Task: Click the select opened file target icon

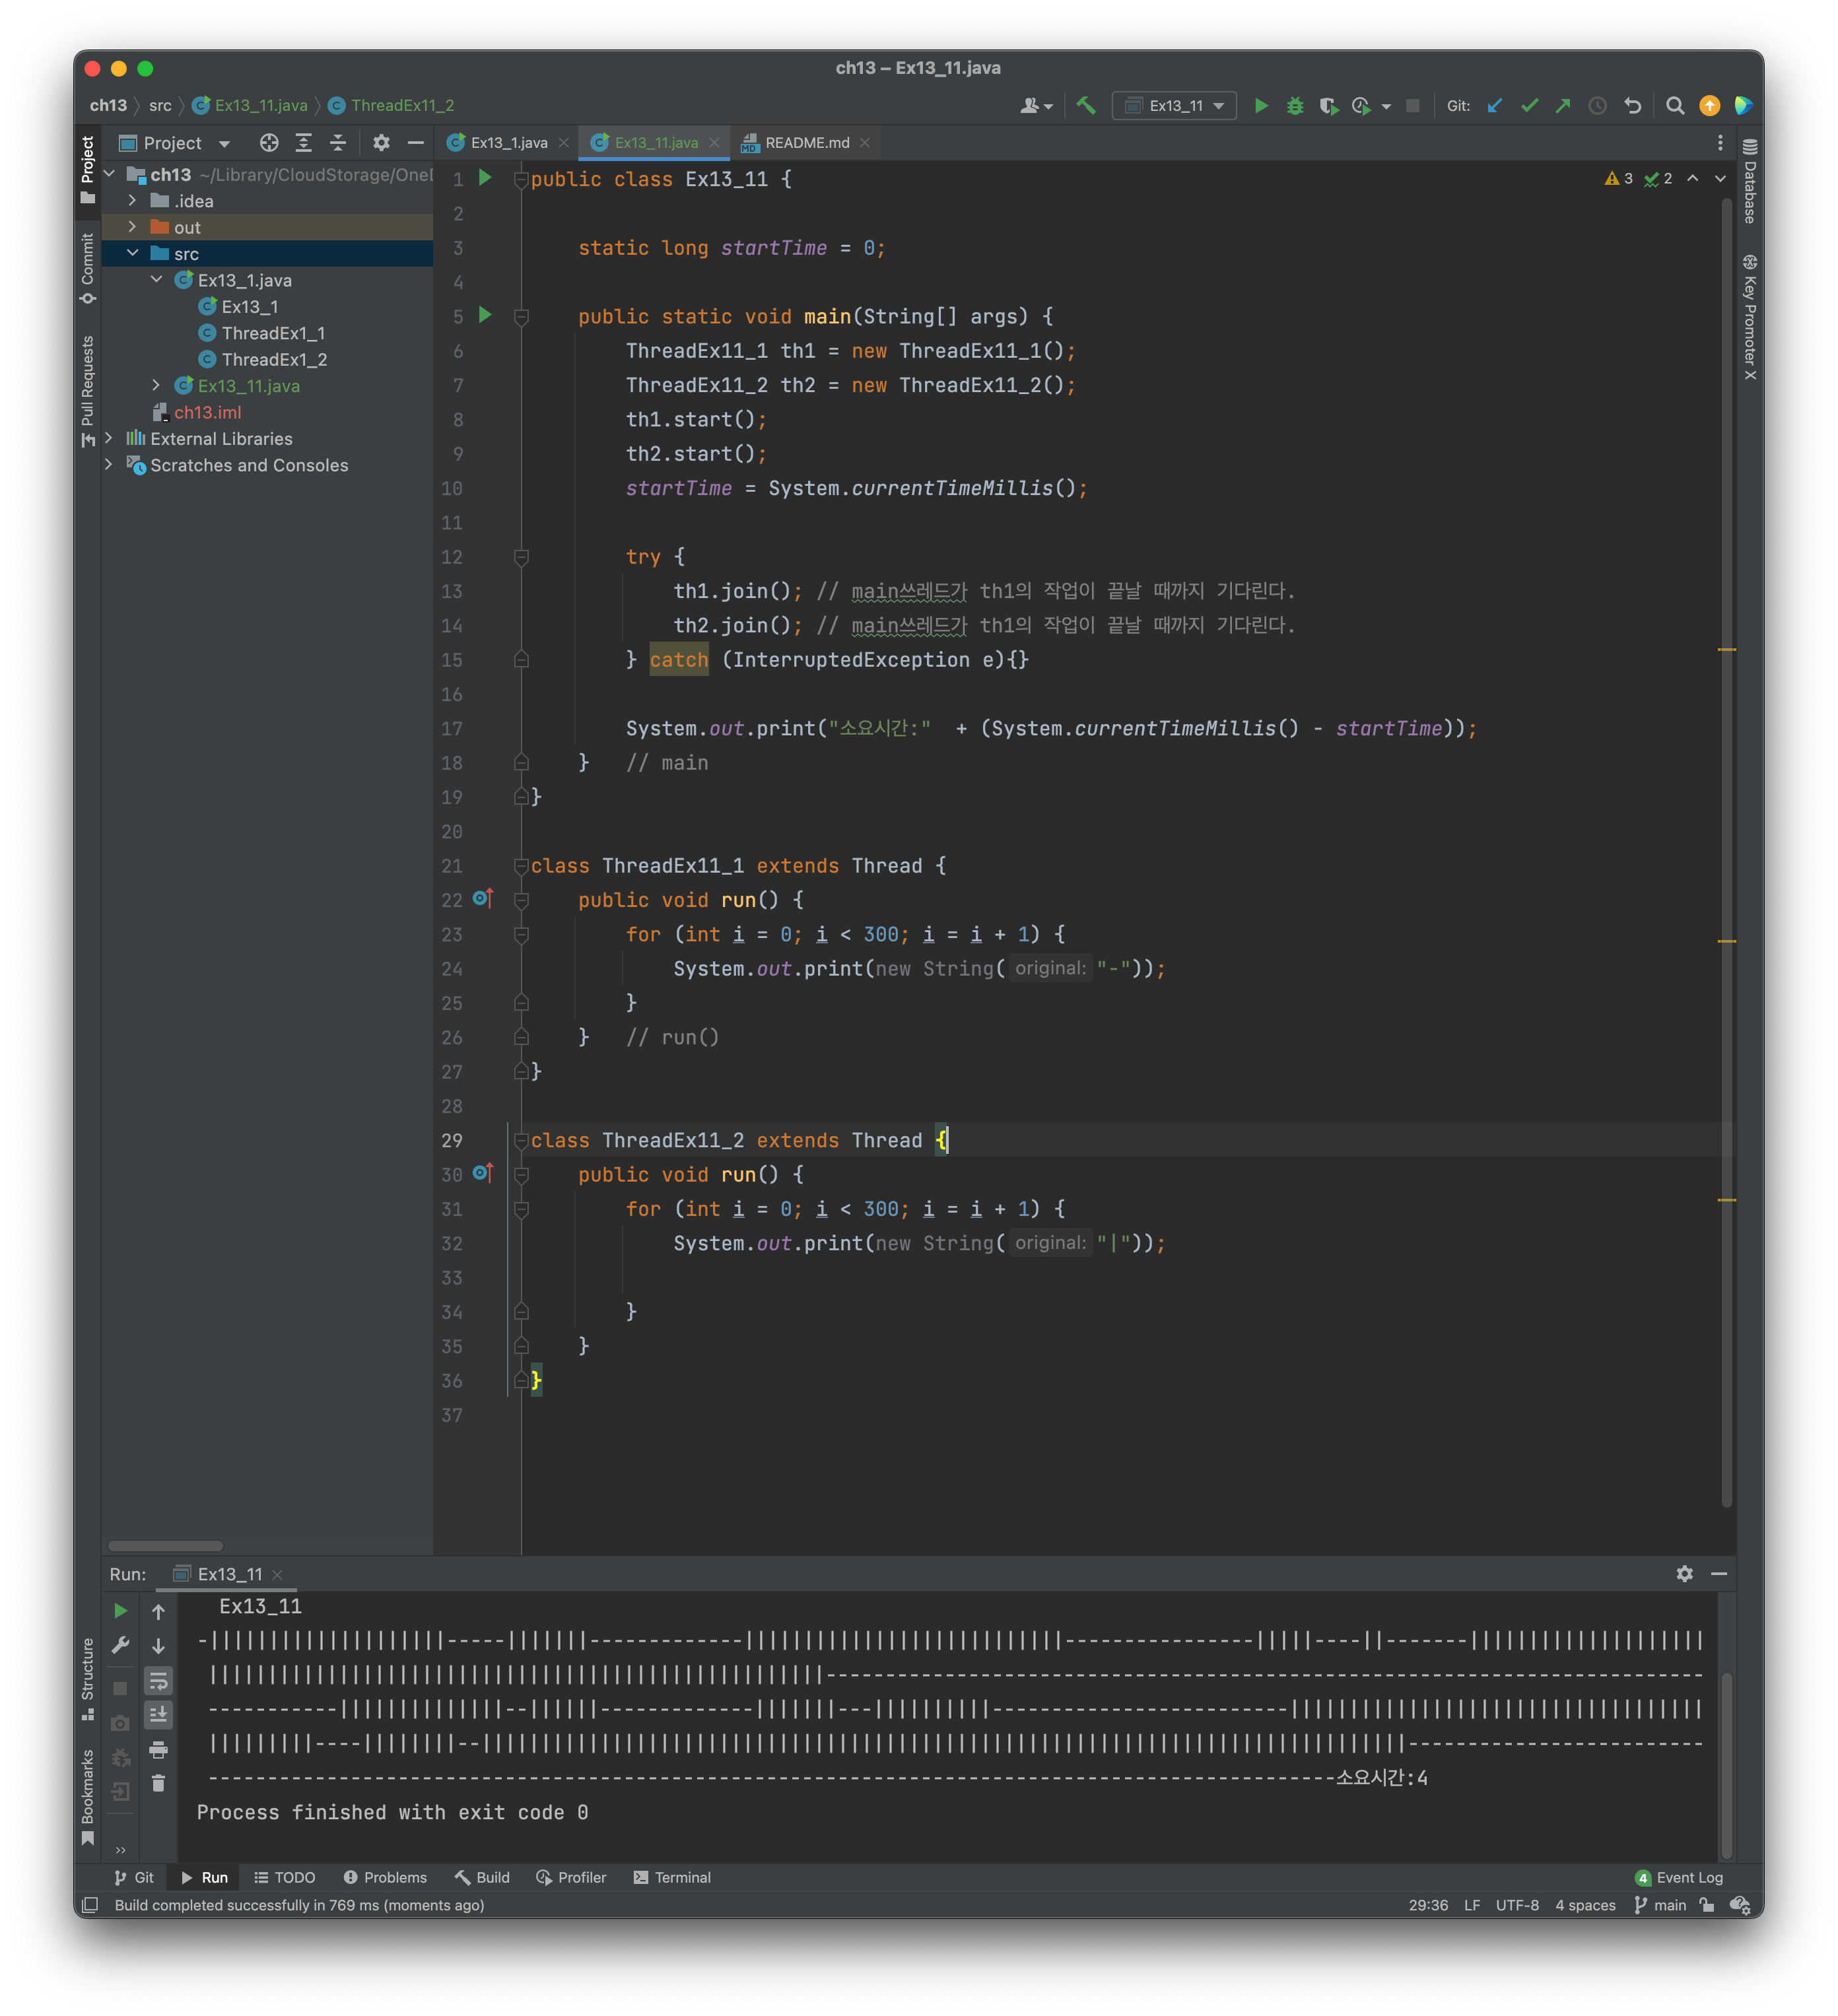Action: point(269,143)
